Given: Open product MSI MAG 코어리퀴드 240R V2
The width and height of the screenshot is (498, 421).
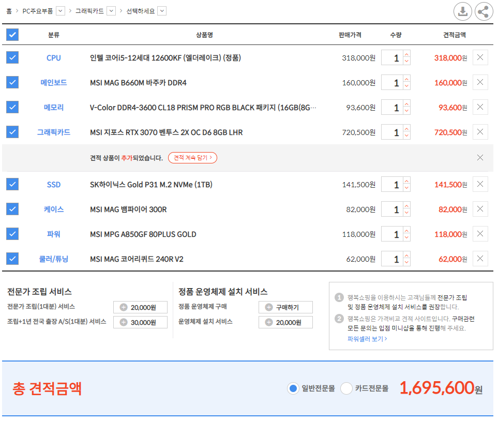Looking at the screenshot, I should click(137, 259).
